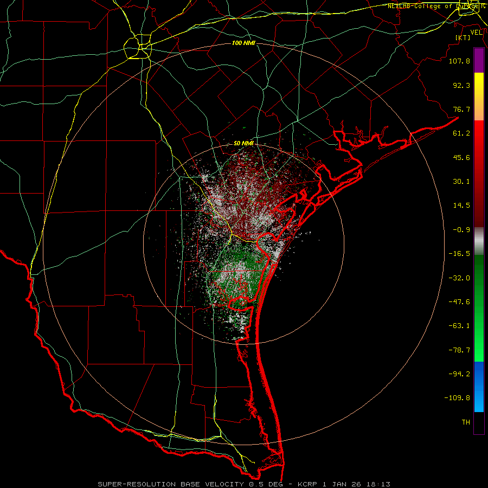Click the purple segment of the color bar
Screen dimensions: 488x488
(x=479, y=61)
